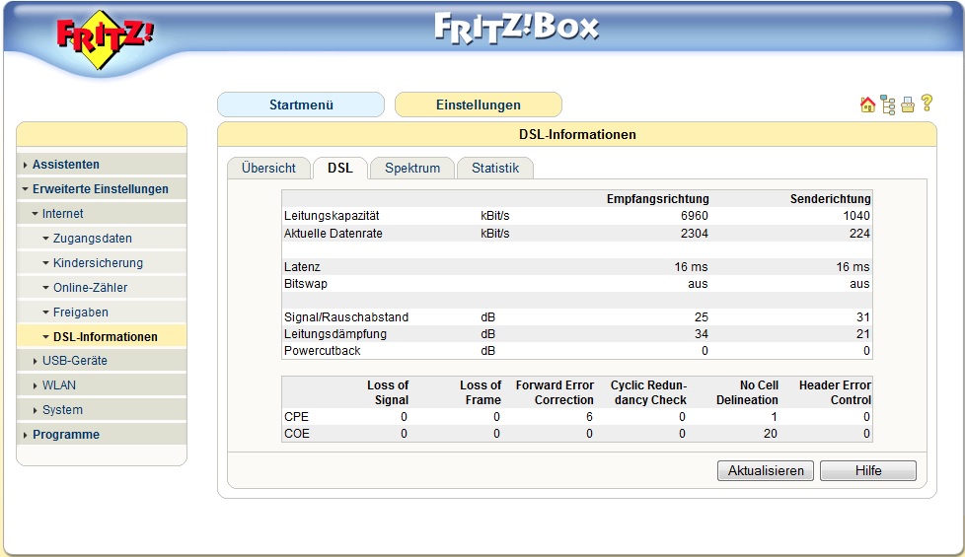The height and width of the screenshot is (557, 965).
Task: Click the No Cell Delineation header
Action: [747, 392]
